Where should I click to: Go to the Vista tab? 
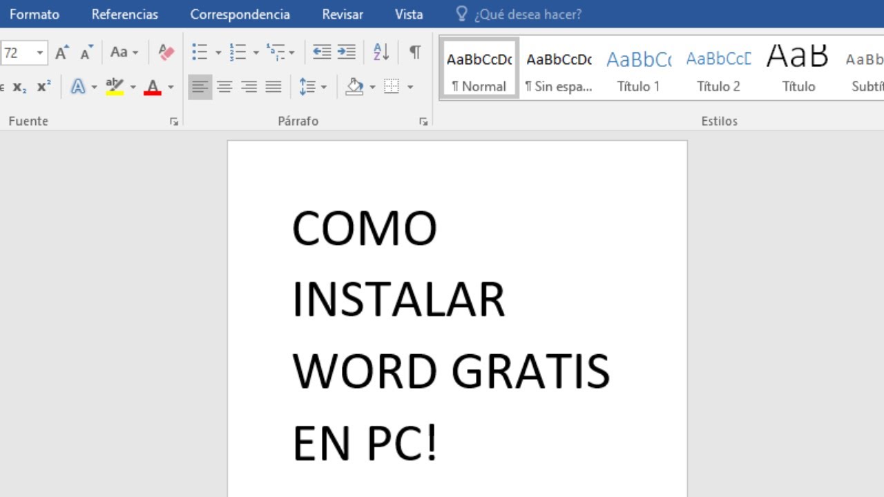[x=409, y=14]
